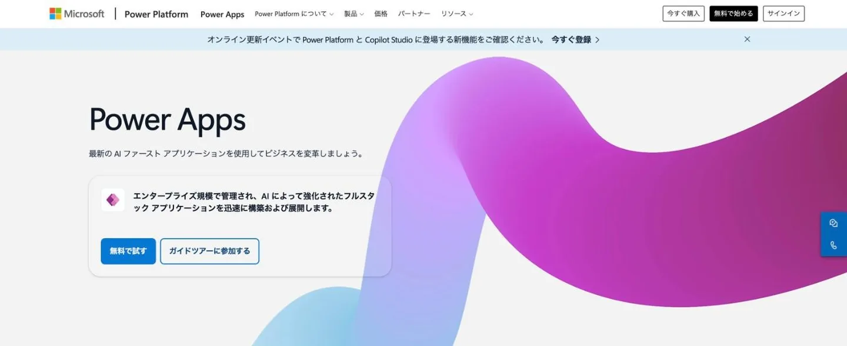Open the 今すぐ登録 banner link

575,39
